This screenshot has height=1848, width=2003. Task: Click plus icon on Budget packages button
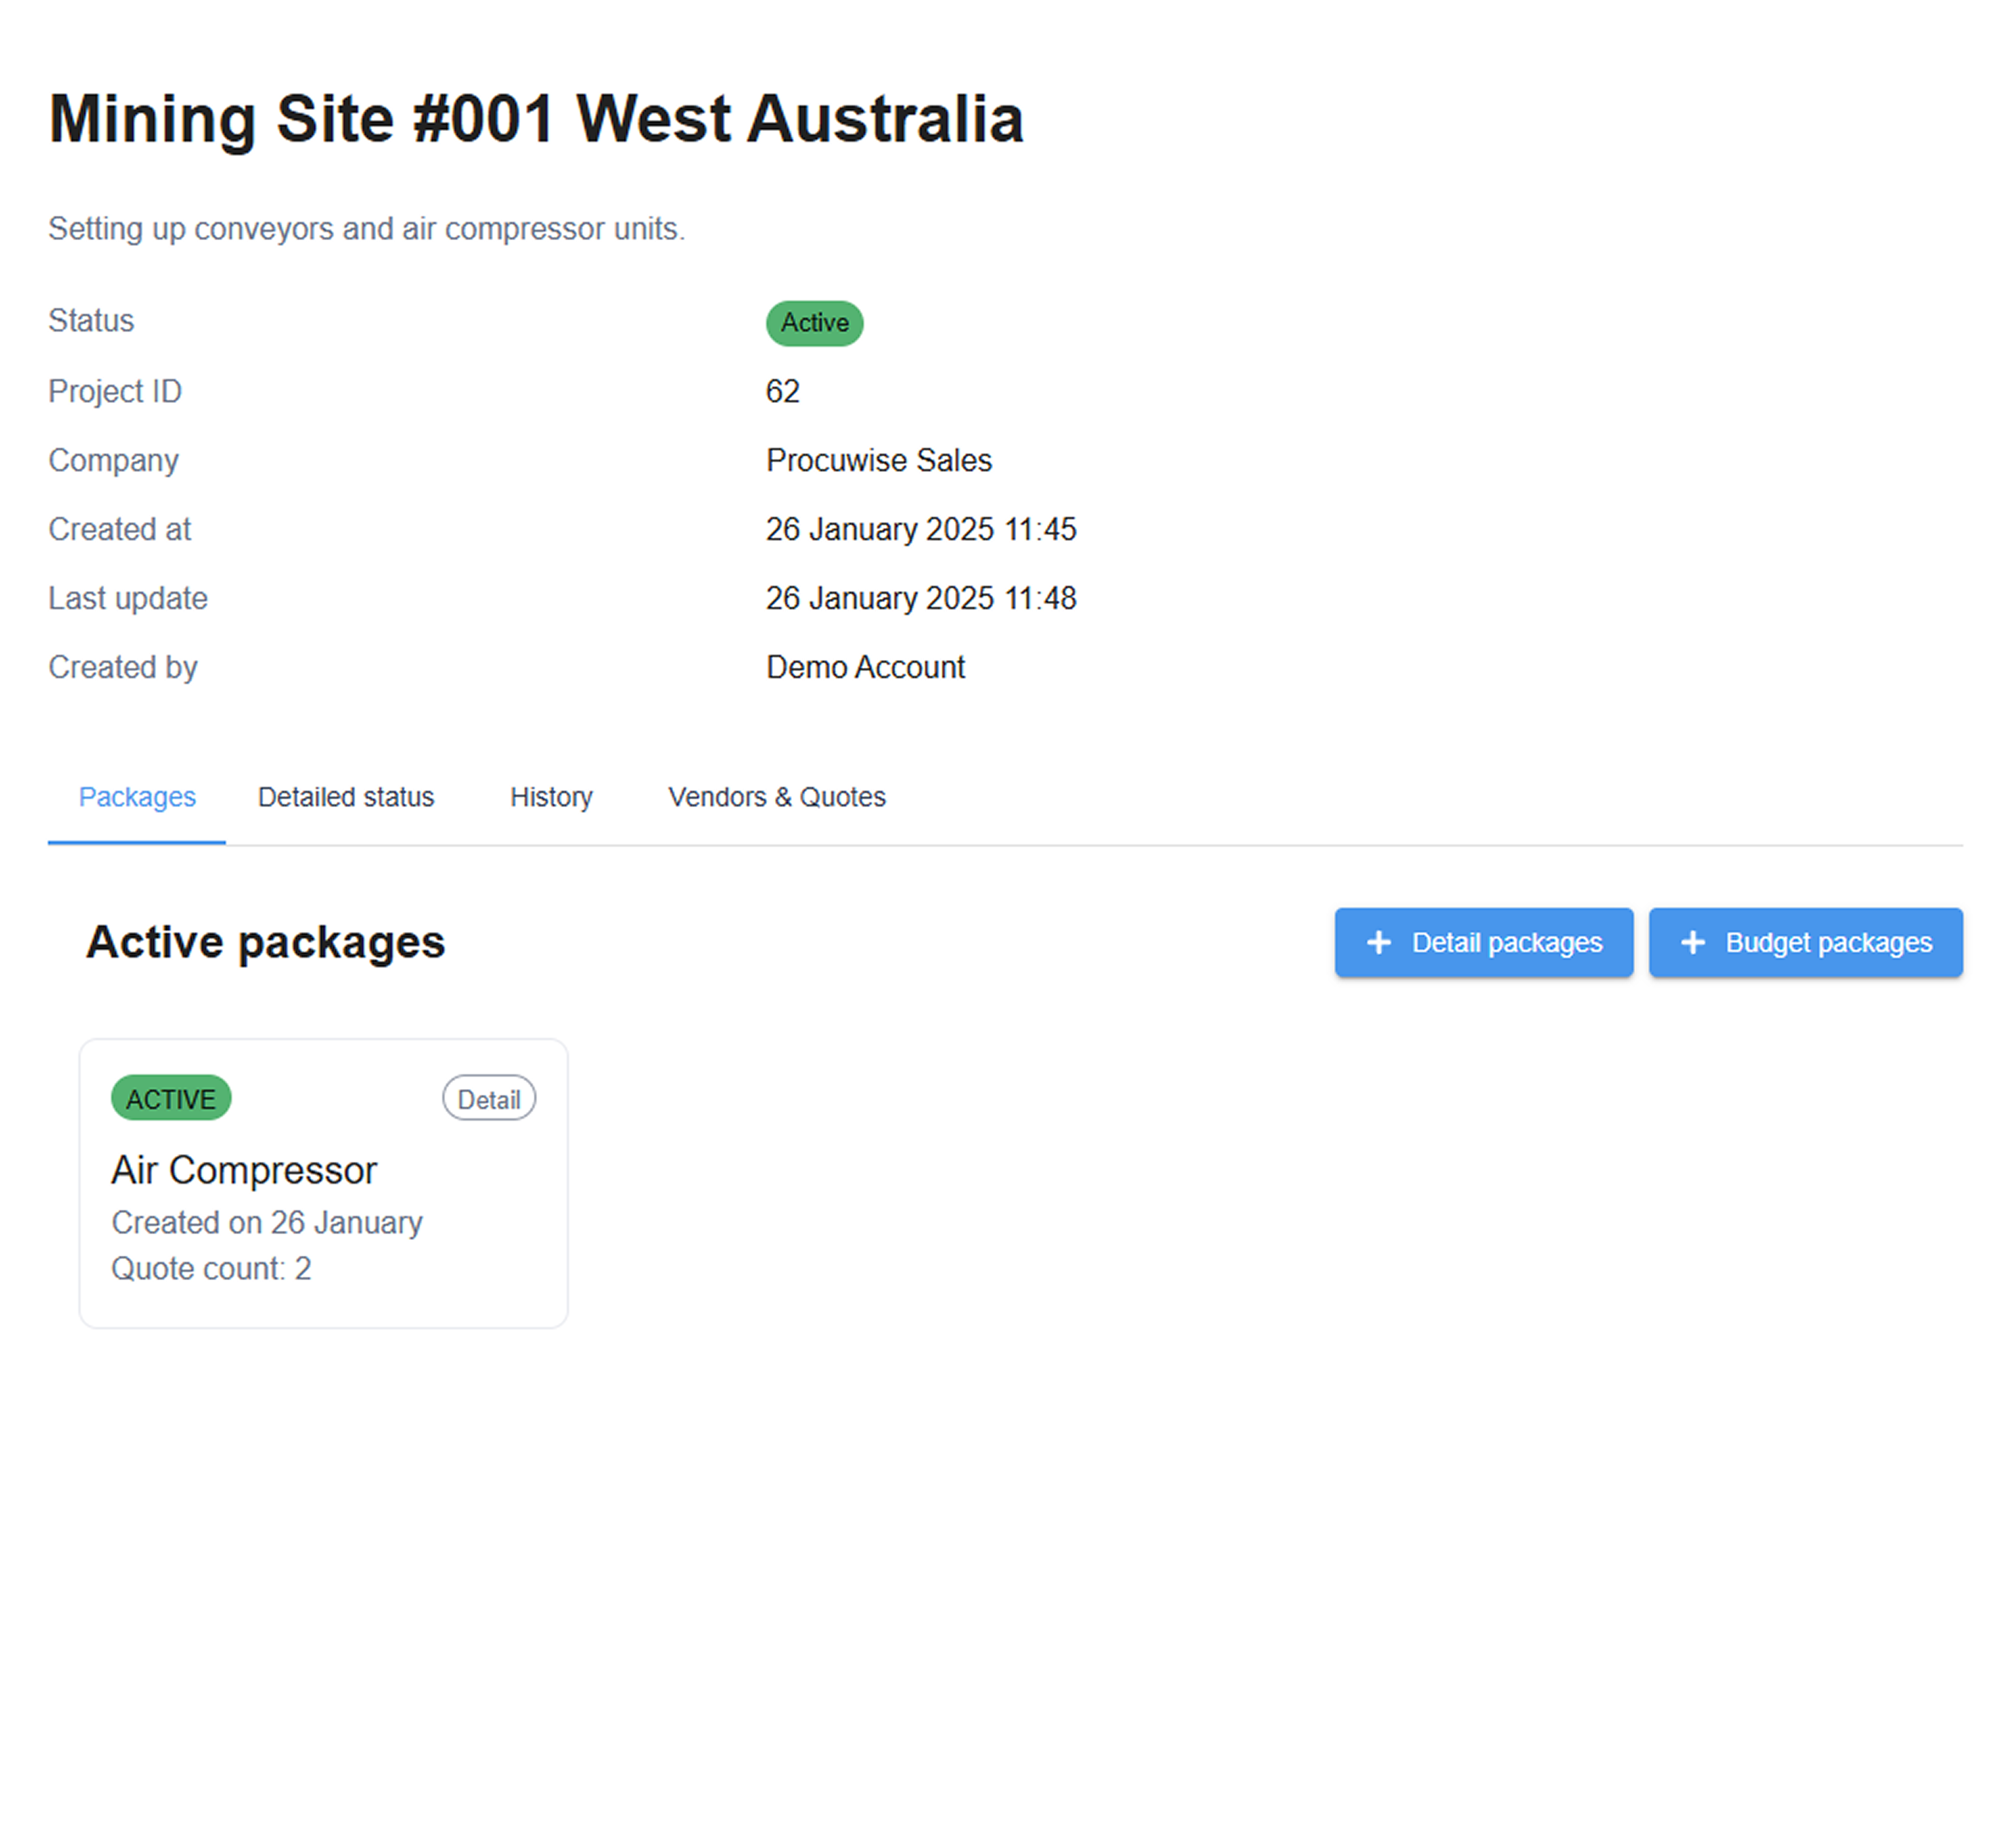pyautogui.click(x=1692, y=942)
